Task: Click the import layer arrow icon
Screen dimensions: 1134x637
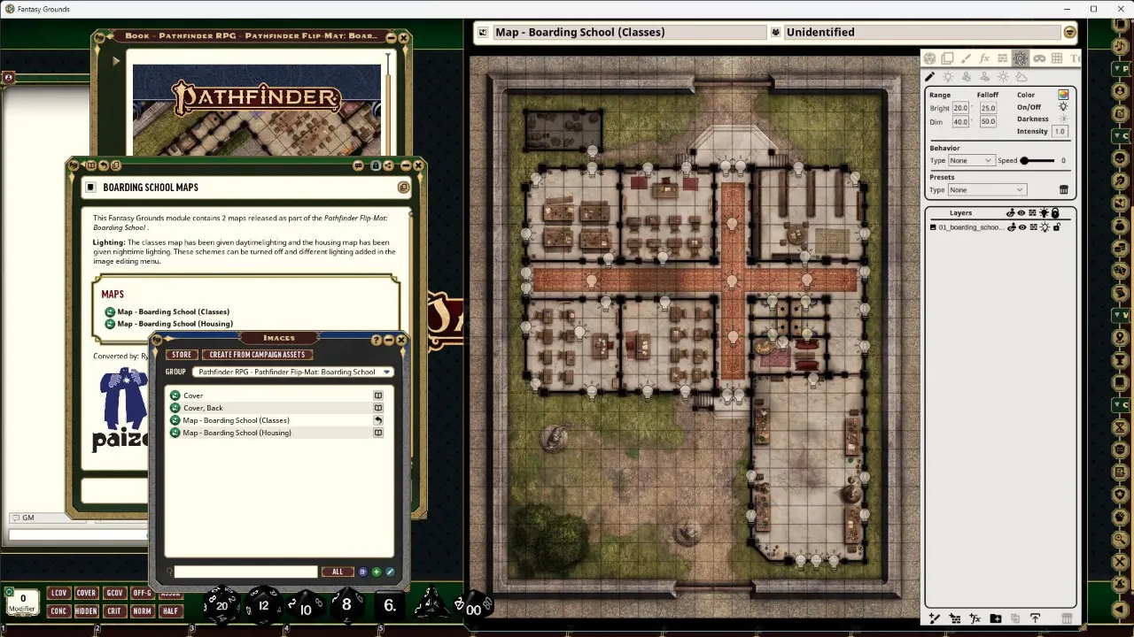Action: [1035, 618]
